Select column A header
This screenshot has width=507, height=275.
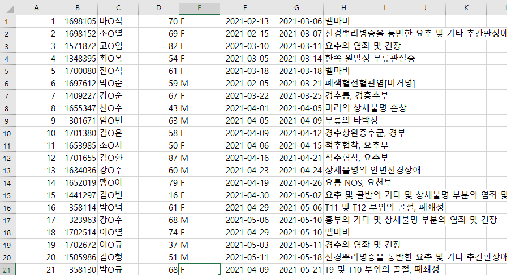pos(37,8)
